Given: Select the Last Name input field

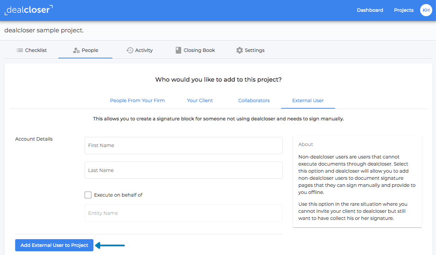Looking at the screenshot, I should click(x=184, y=170).
